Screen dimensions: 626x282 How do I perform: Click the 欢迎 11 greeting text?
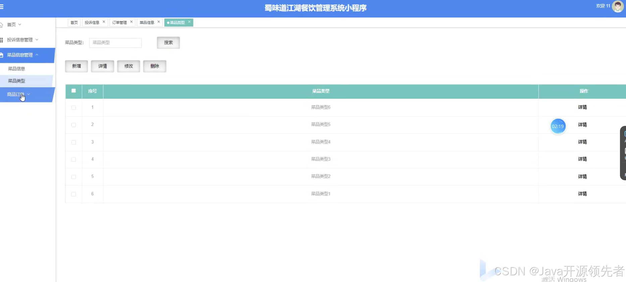pyautogui.click(x=603, y=6)
